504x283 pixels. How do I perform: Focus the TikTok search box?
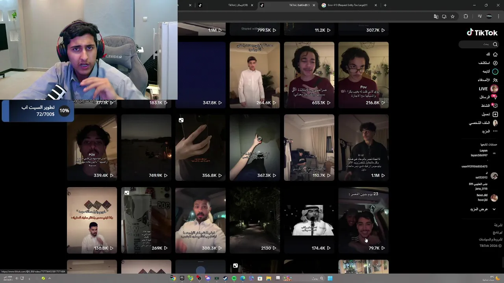click(479, 44)
